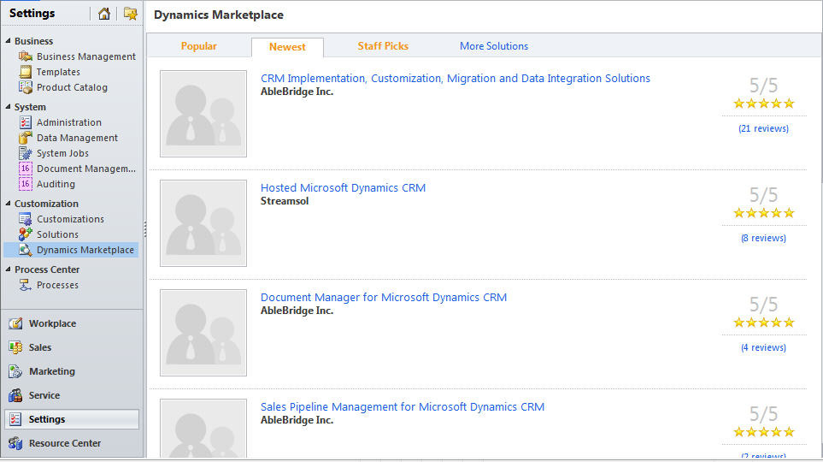Click Document Manager for Microsoft Dynamics CRM
The width and height of the screenshot is (823, 462).
pyautogui.click(x=383, y=297)
